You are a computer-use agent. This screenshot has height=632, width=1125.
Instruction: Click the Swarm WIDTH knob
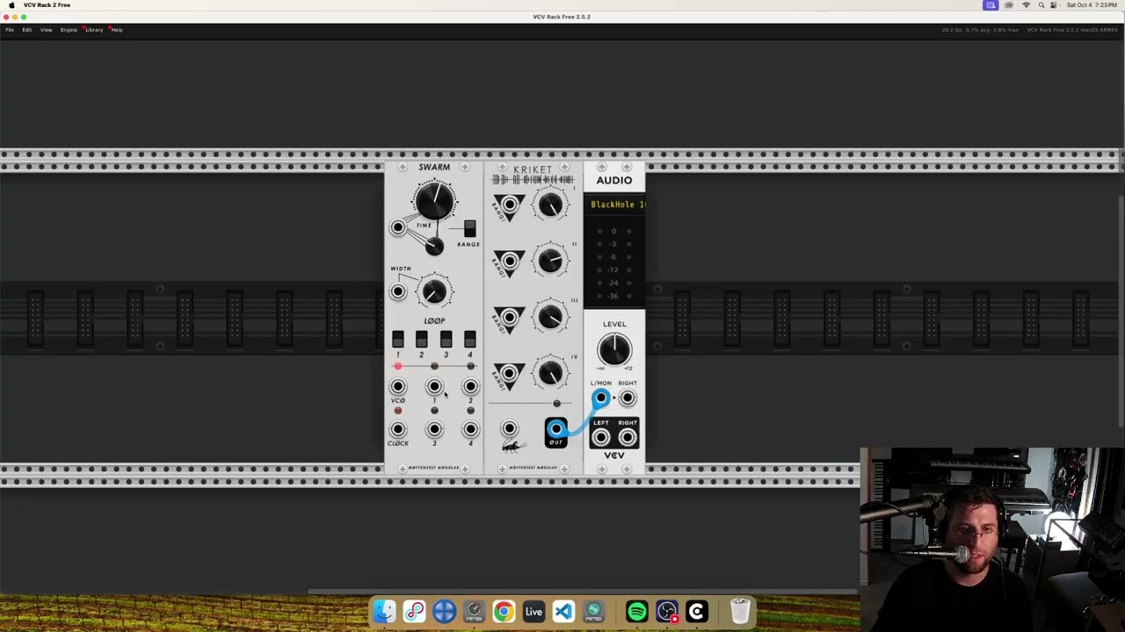(x=434, y=291)
